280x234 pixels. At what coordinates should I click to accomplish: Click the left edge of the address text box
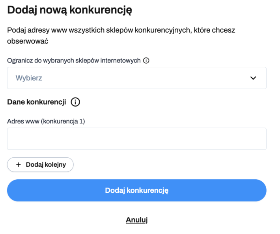pyautogui.click(x=13, y=139)
